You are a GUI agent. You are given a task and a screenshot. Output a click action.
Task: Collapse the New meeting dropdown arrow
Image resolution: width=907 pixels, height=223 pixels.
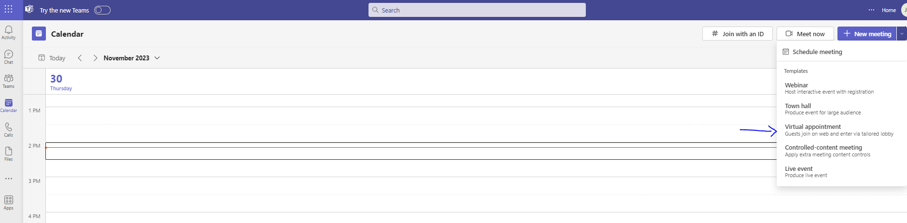[902, 34]
